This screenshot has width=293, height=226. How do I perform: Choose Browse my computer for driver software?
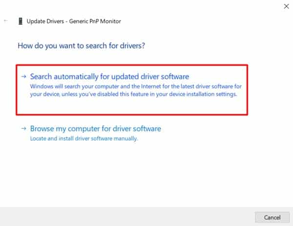pyautogui.click(x=96, y=129)
